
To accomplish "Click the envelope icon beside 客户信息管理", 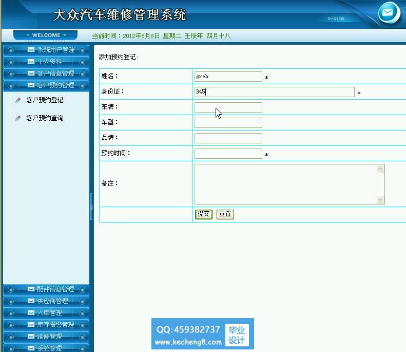I will click(31, 73).
